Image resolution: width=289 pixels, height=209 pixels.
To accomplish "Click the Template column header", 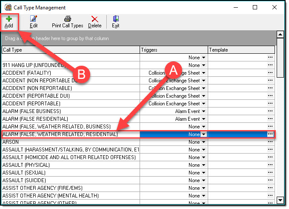I will point(241,50).
